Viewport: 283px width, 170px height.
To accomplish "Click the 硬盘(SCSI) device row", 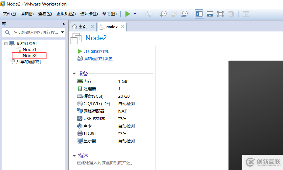I will (x=115, y=96).
